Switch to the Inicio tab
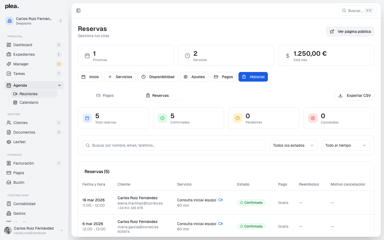This screenshot has width=384, height=240. pyautogui.click(x=90, y=77)
